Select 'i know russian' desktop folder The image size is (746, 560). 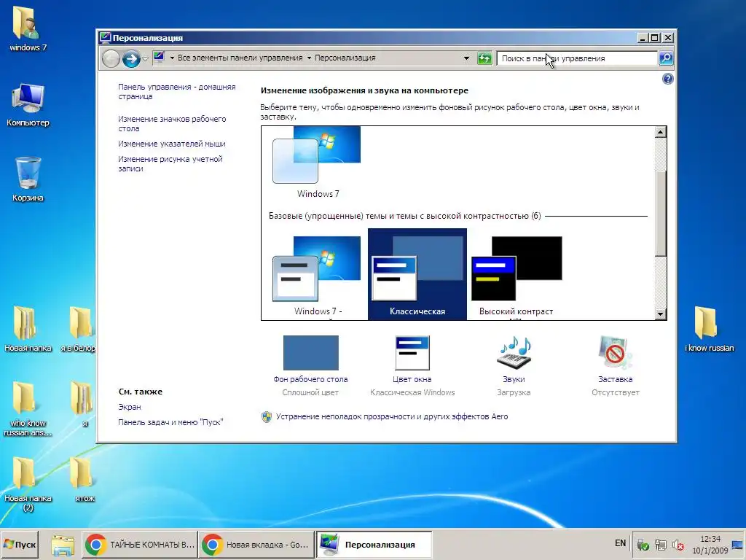click(709, 329)
